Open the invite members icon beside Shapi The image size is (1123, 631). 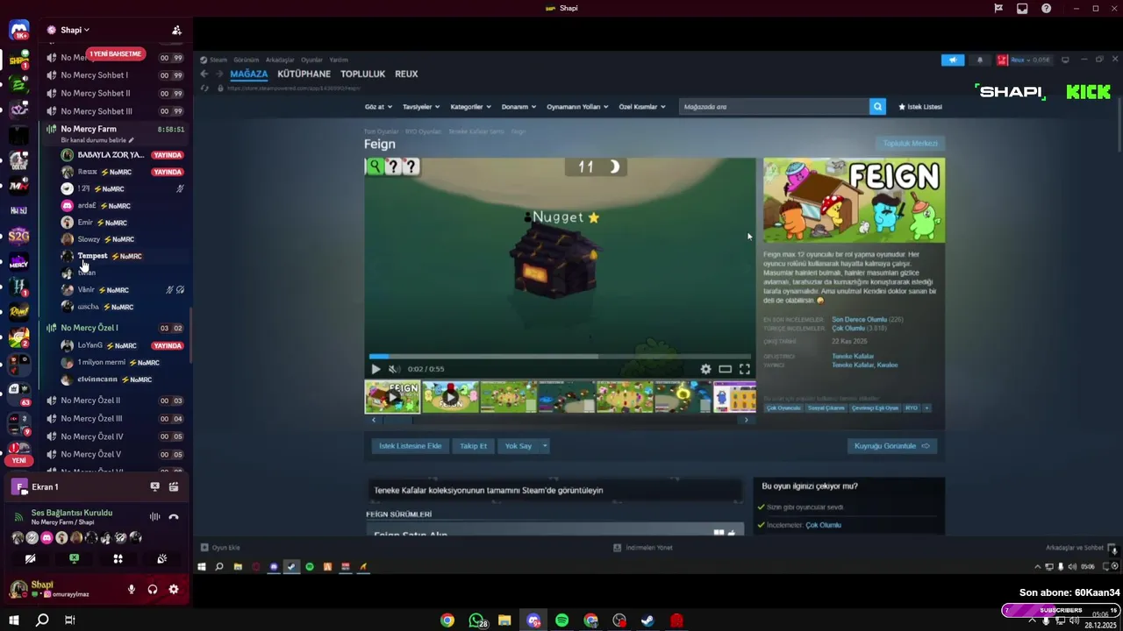pyautogui.click(x=176, y=30)
